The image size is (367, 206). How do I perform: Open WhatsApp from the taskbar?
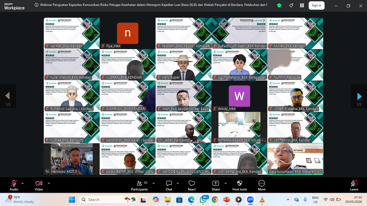pos(203,200)
